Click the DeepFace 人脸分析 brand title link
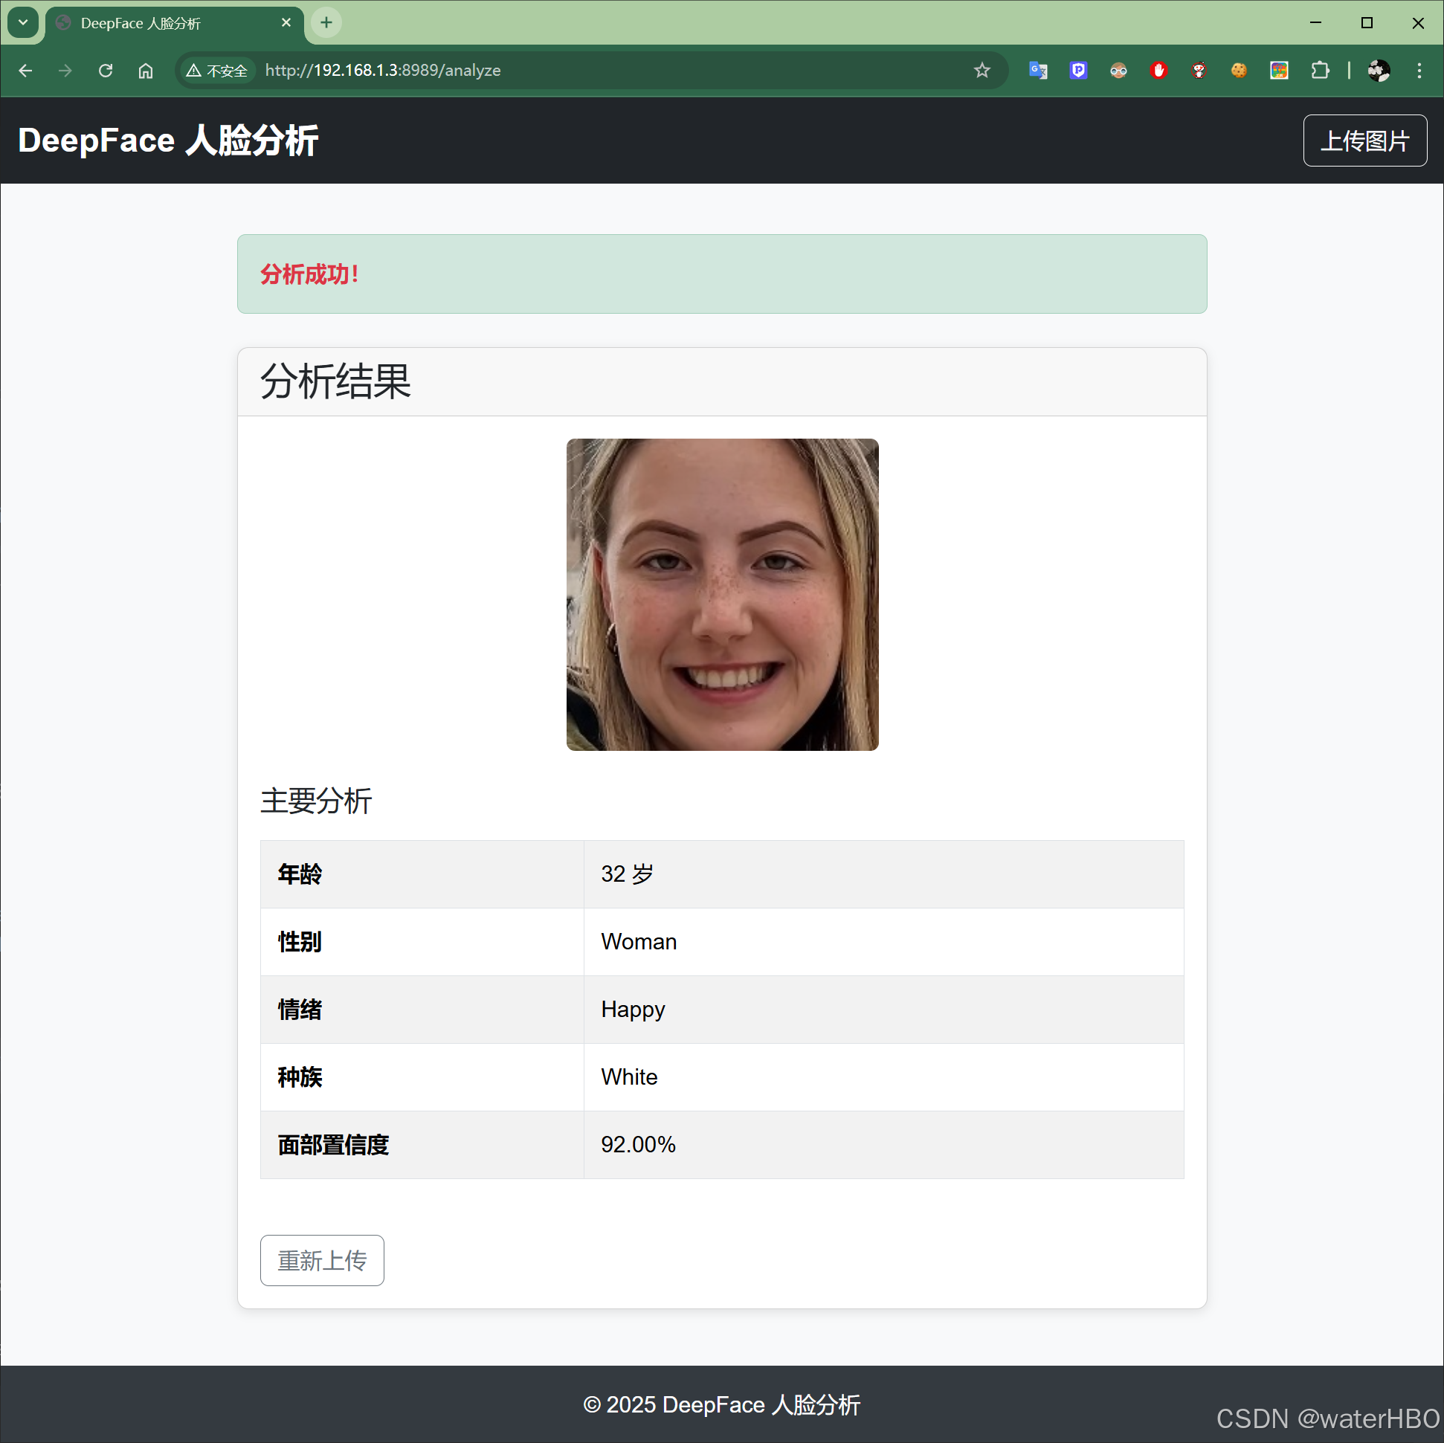This screenshot has height=1443, width=1444. (168, 141)
